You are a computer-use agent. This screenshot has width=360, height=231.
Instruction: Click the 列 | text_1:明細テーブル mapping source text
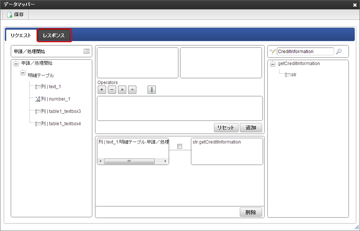[x=133, y=142]
